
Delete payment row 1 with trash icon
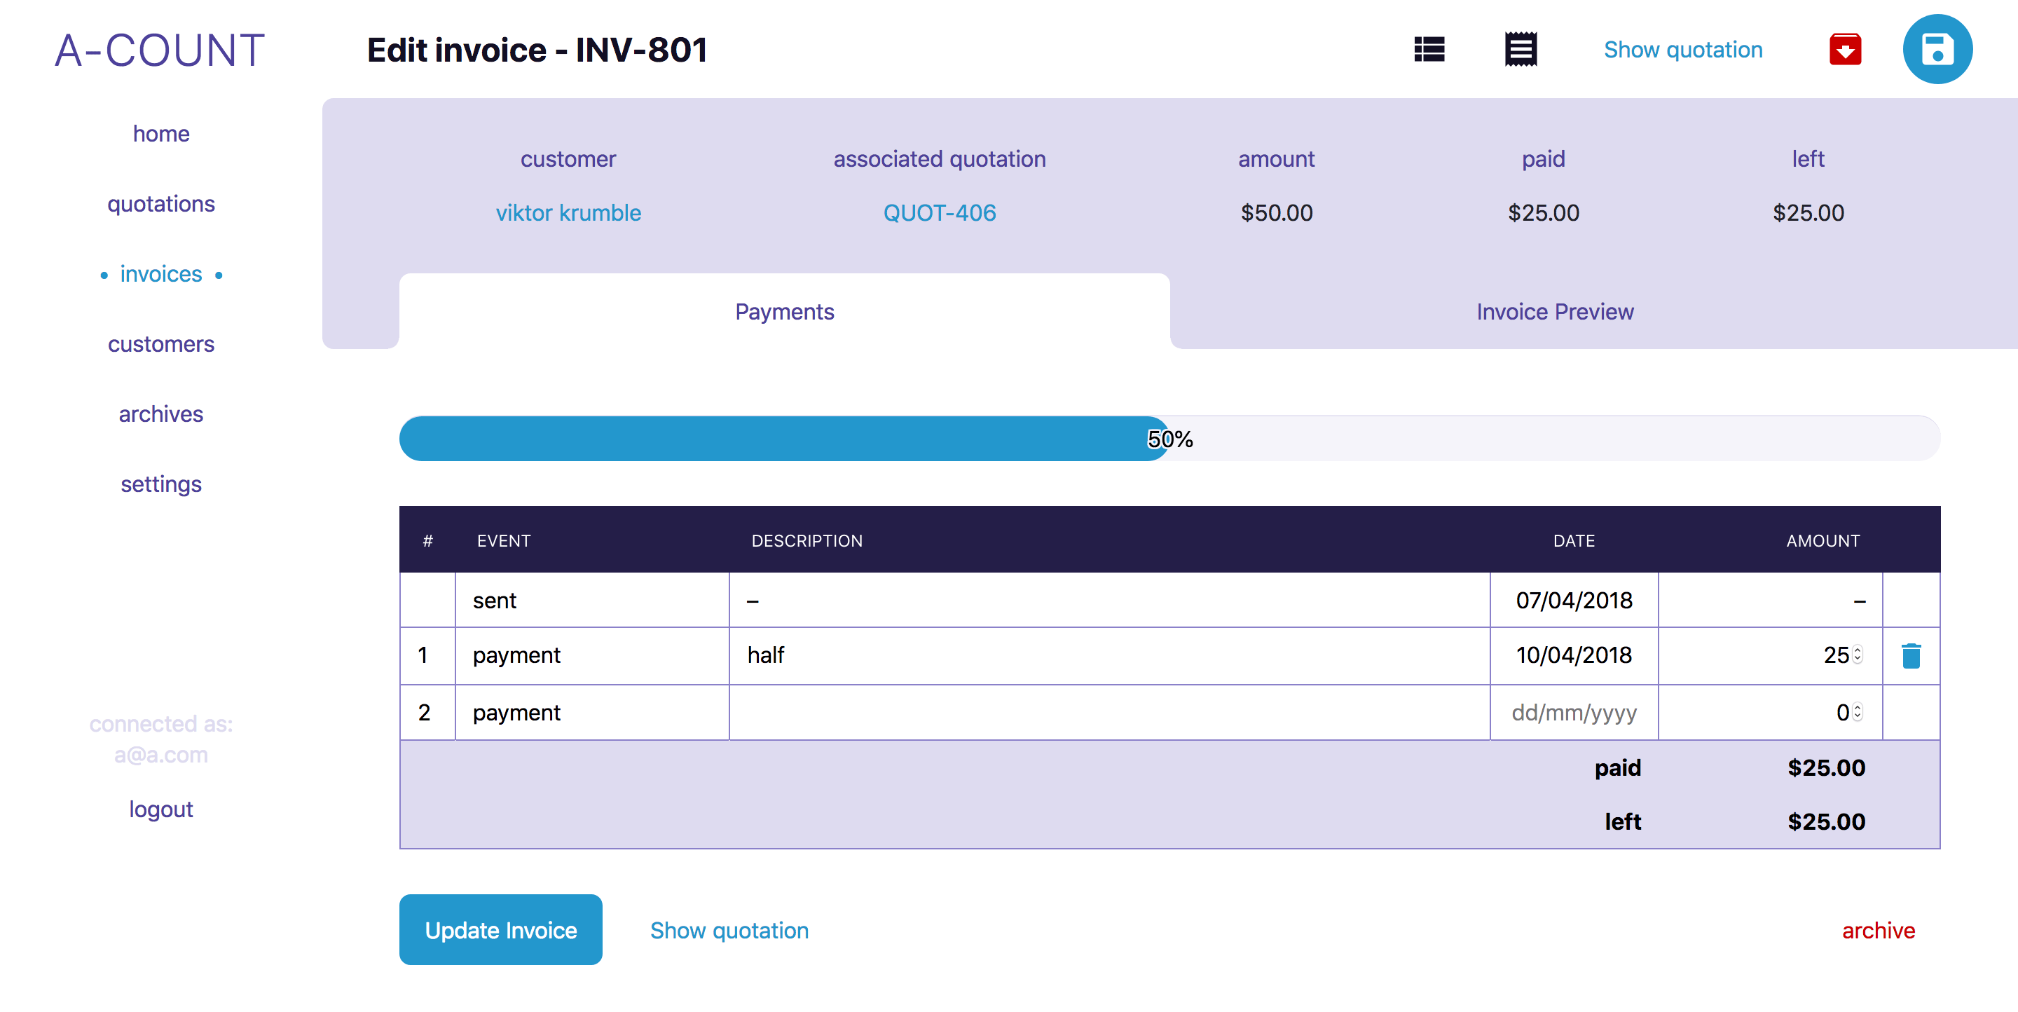click(1911, 655)
